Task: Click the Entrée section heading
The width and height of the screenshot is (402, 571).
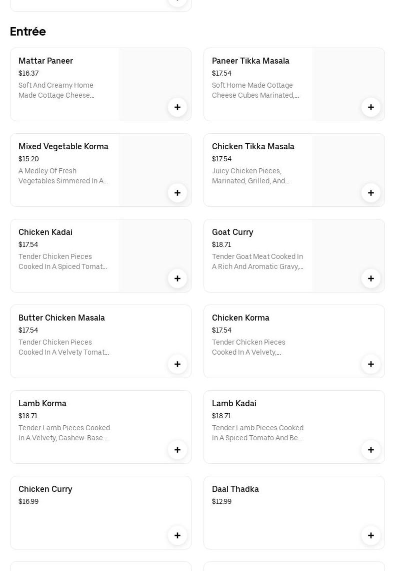Action: coord(28,32)
